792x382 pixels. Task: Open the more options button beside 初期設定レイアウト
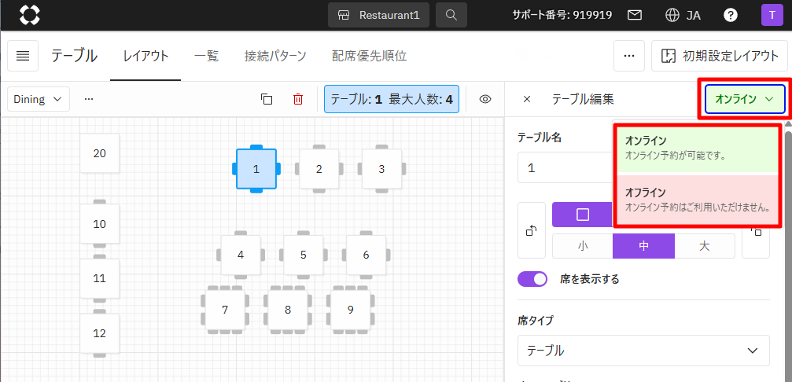point(629,56)
